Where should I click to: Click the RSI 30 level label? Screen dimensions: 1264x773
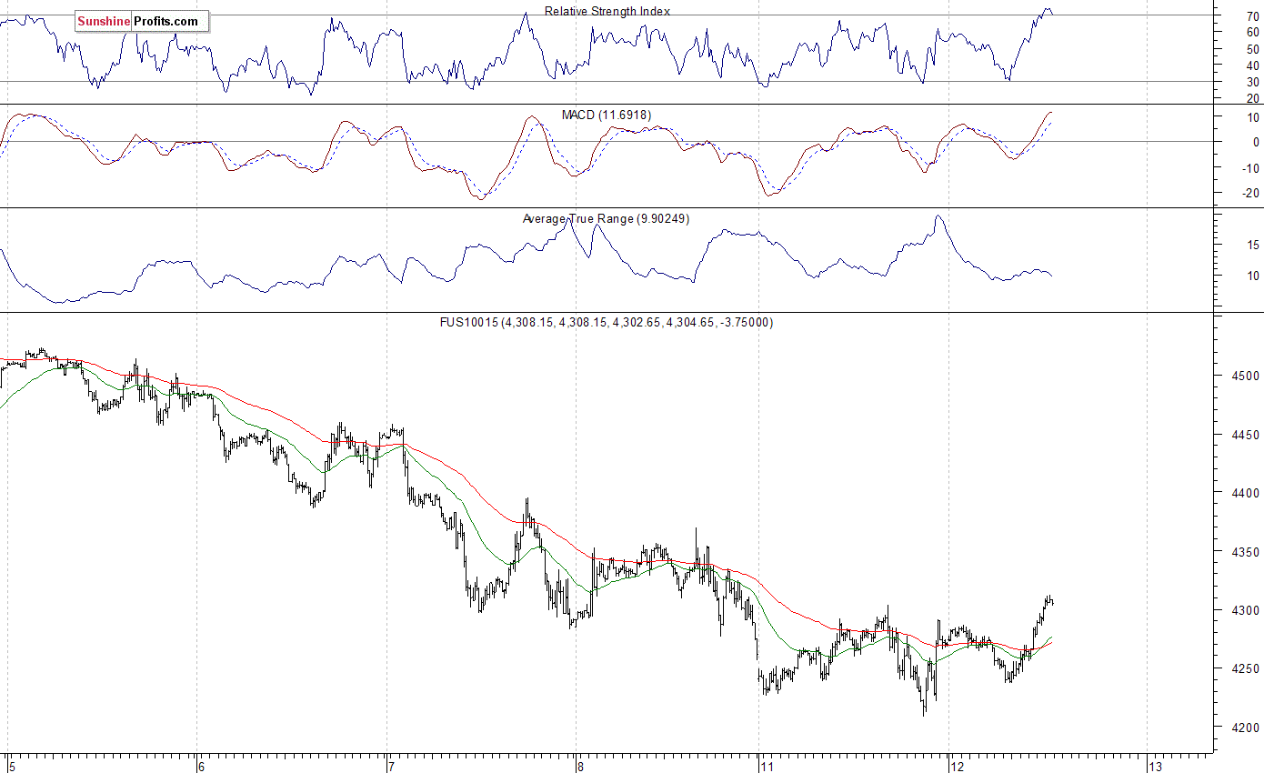click(x=1252, y=82)
